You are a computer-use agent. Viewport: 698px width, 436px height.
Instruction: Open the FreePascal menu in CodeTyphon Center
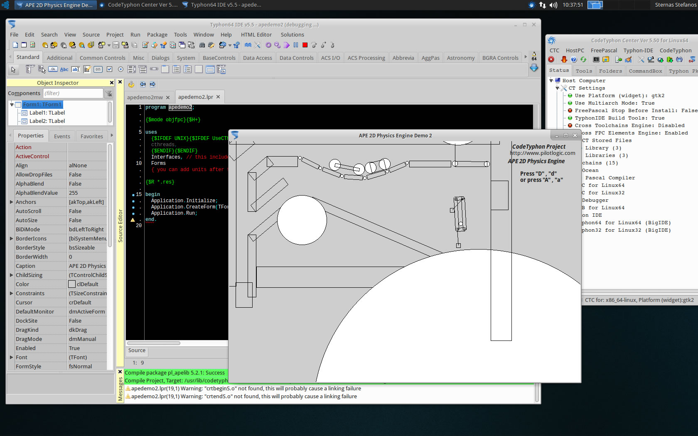click(x=604, y=50)
